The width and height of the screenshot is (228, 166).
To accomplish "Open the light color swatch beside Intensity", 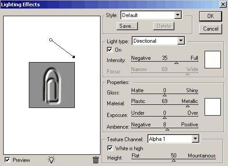I will click(213, 59).
